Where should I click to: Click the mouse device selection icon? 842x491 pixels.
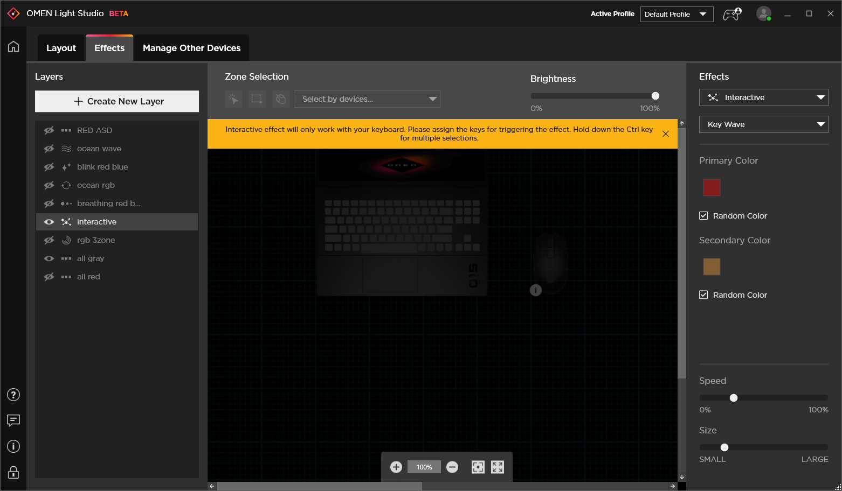click(x=280, y=99)
